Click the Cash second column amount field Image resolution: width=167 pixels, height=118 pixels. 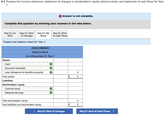(x=75, y=64)
